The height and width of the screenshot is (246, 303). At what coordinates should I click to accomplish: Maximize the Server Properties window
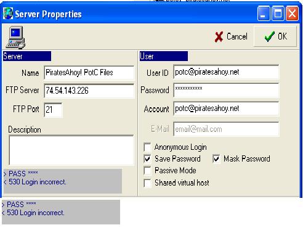[x=278, y=14]
